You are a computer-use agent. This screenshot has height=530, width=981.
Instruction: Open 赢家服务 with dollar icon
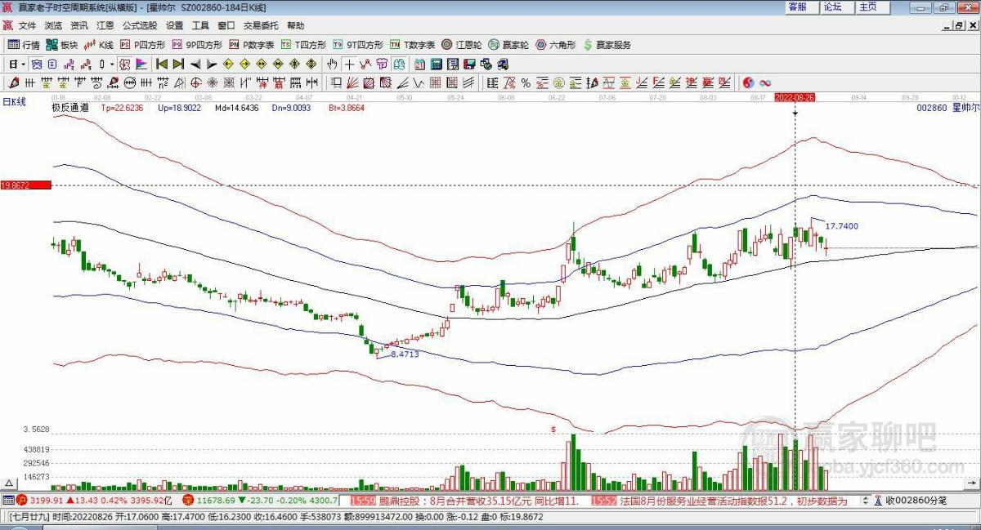pyautogui.click(x=607, y=45)
